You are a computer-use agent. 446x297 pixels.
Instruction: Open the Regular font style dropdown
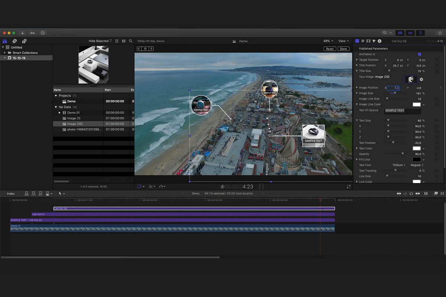click(417, 165)
